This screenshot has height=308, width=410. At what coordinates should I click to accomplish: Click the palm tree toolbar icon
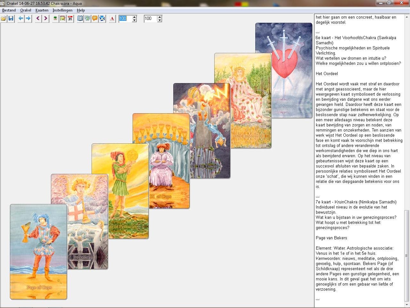55,19
